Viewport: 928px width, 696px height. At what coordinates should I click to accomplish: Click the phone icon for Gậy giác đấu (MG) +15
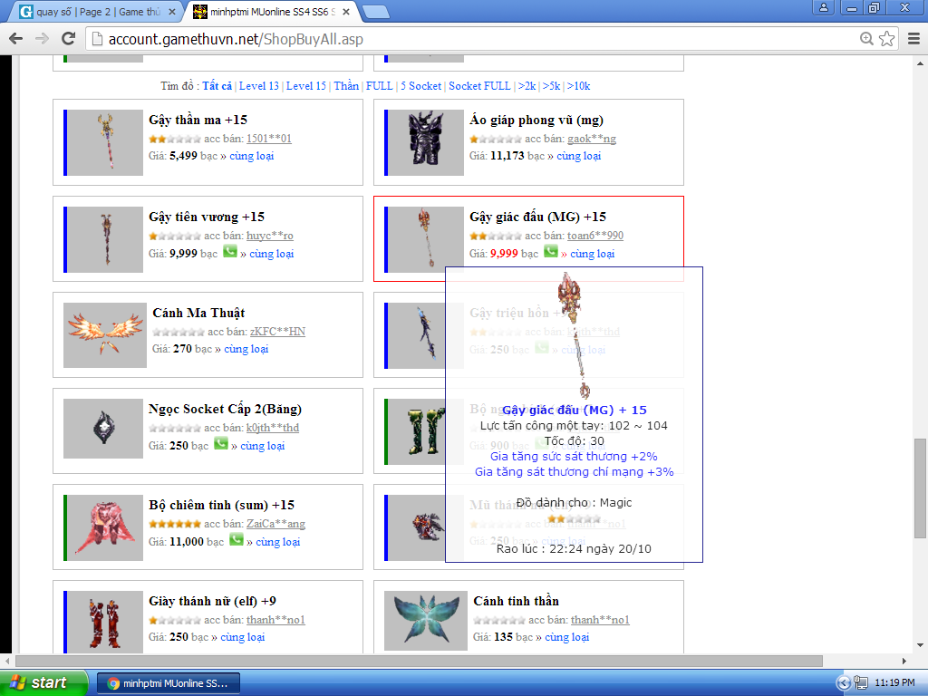[550, 252]
